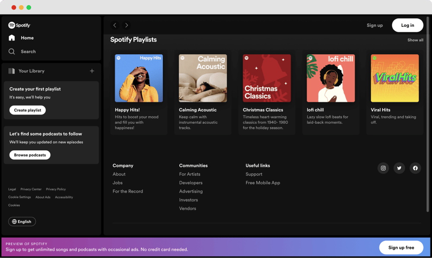
Task: Open Spotify's Twitter page
Action: tap(399, 168)
